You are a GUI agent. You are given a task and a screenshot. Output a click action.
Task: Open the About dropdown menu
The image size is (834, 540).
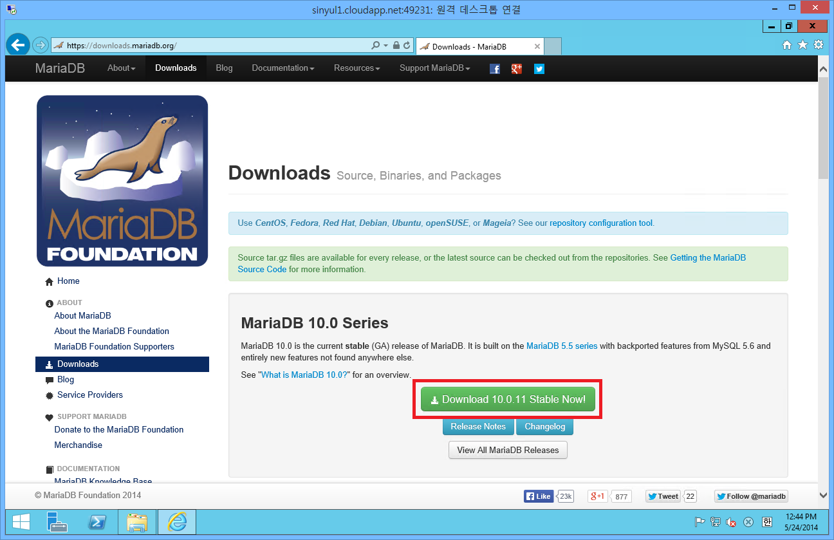(x=122, y=68)
